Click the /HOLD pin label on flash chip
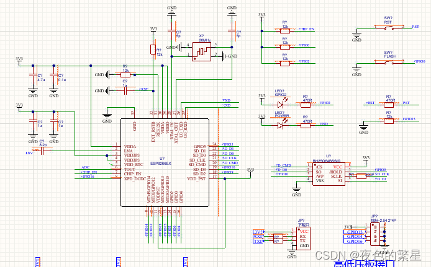 [x=335, y=172]
